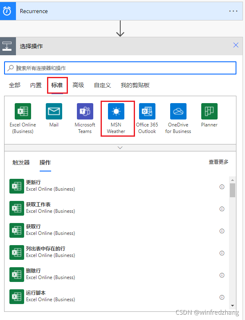Select the OneDrive for Business connector icon
The image size is (245, 320).
tap(178, 111)
